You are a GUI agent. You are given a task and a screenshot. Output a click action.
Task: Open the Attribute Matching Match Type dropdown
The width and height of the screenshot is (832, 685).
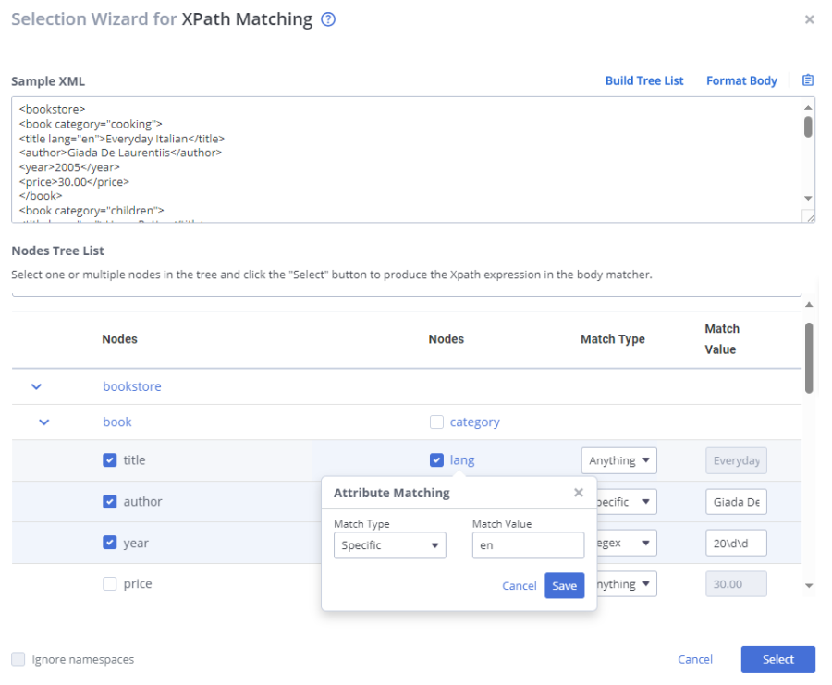pyautogui.click(x=389, y=545)
